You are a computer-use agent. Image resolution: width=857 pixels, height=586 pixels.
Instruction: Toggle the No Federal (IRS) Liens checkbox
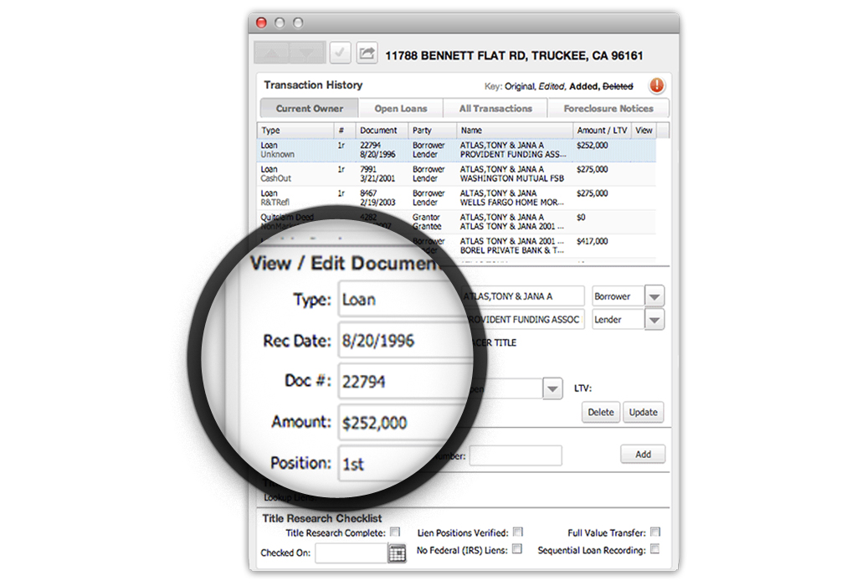518,550
